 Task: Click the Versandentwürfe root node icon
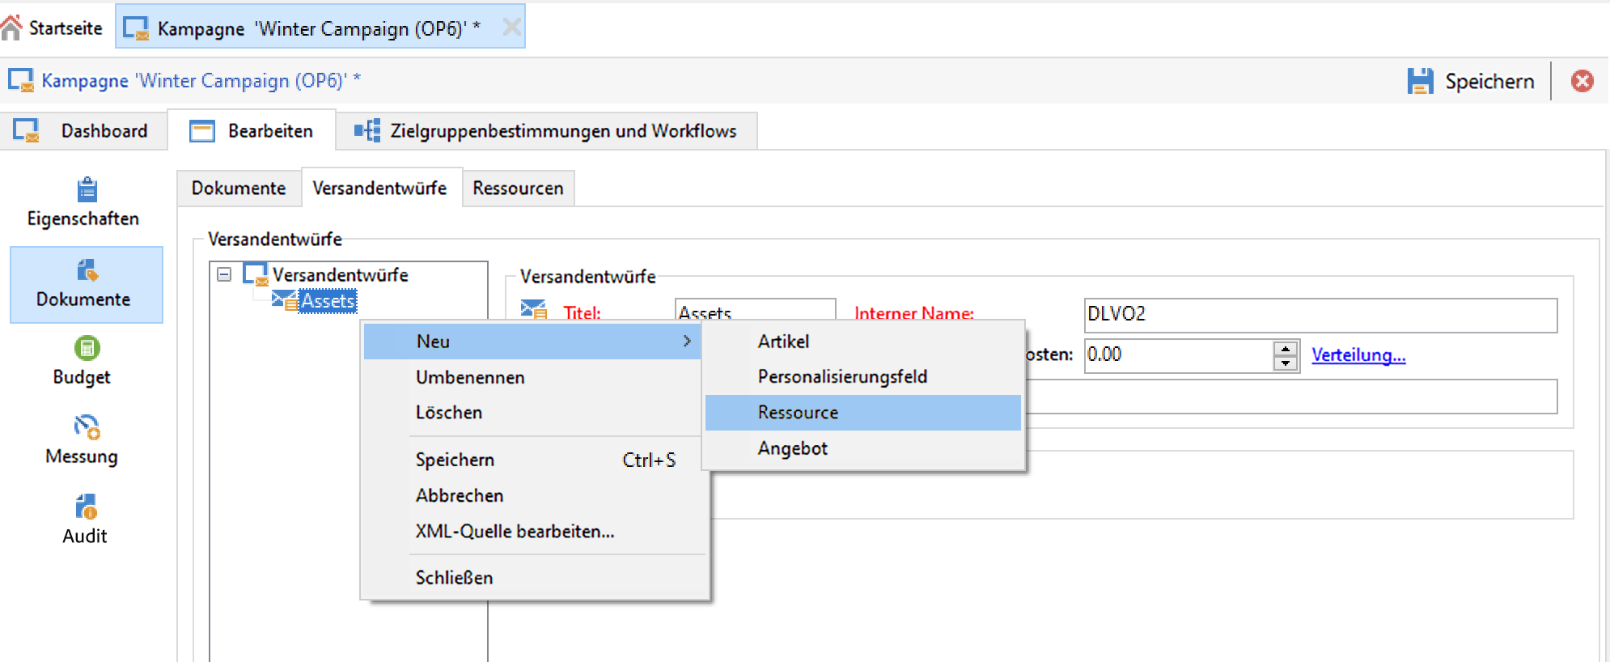point(256,274)
